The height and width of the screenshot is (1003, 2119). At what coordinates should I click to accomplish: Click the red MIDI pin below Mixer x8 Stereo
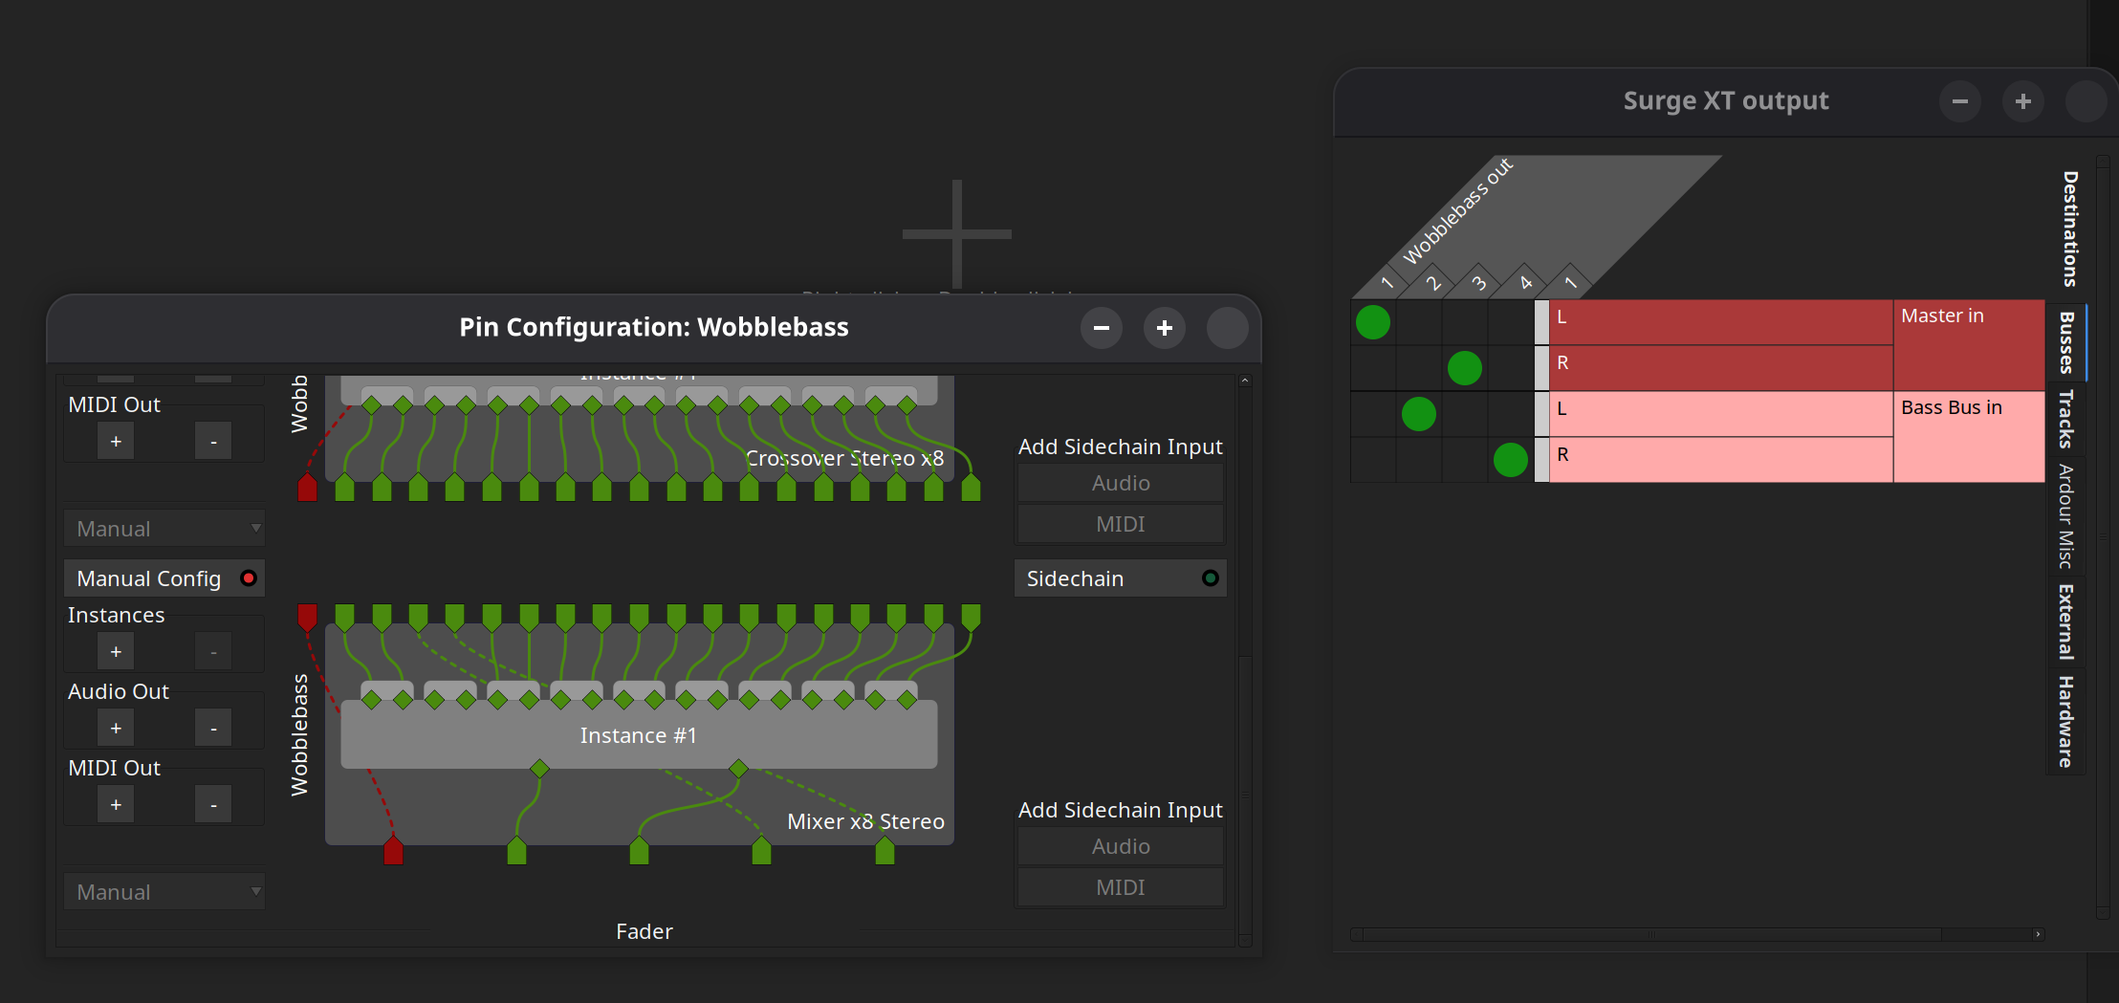[393, 850]
